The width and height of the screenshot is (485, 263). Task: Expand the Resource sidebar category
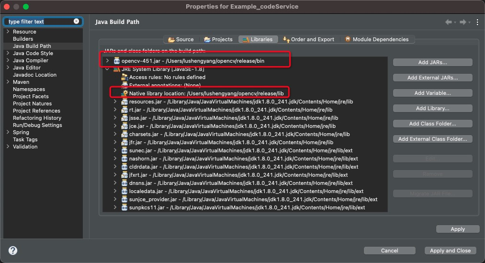click(8, 31)
